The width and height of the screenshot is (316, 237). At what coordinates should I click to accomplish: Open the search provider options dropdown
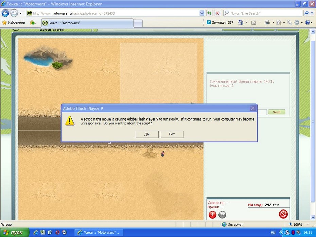coord(312,13)
